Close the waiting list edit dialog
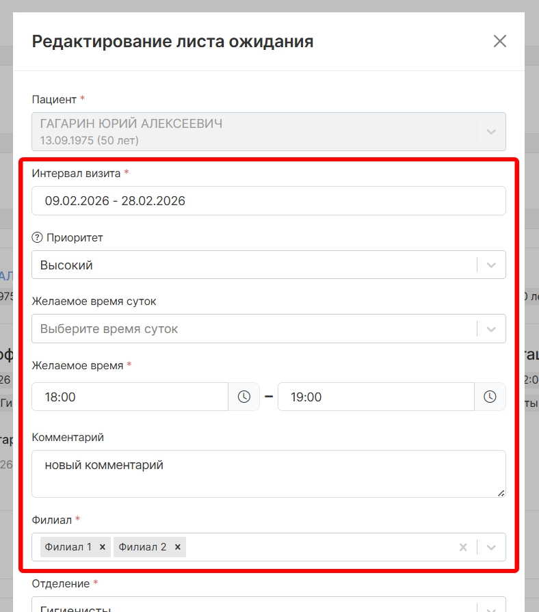The width and height of the screenshot is (539, 612). (500, 41)
